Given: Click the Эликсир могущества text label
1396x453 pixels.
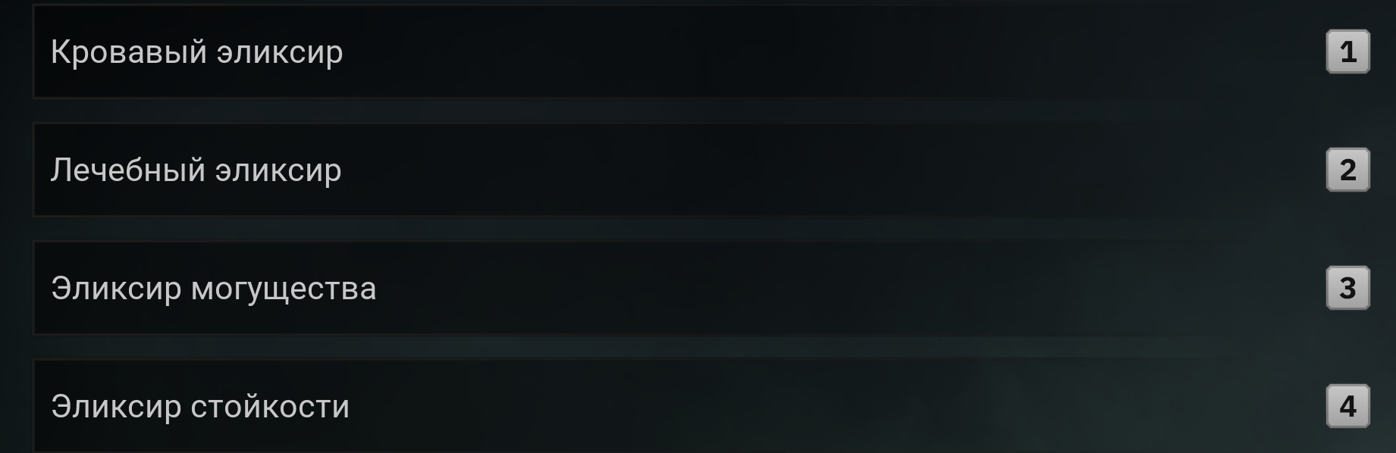Looking at the screenshot, I should pos(213,289).
